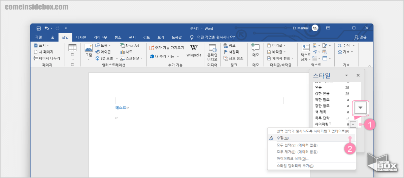Choose 하이퍼링크 삭제(D)... menu entry

click(x=311, y=159)
